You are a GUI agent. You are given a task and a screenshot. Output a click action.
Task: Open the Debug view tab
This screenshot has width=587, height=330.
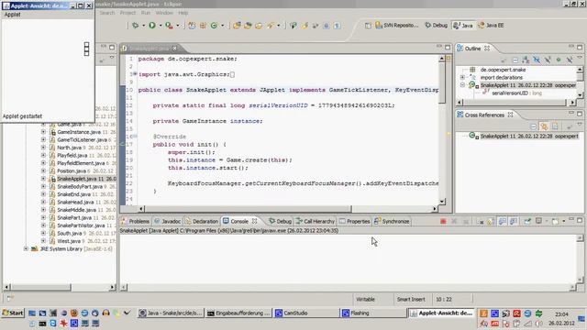tap(280, 222)
